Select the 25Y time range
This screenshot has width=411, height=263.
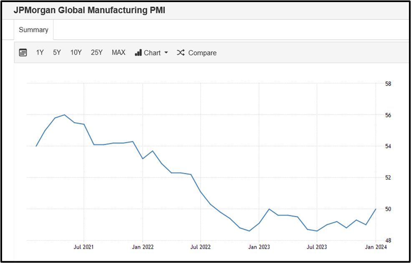tap(96, 53)
